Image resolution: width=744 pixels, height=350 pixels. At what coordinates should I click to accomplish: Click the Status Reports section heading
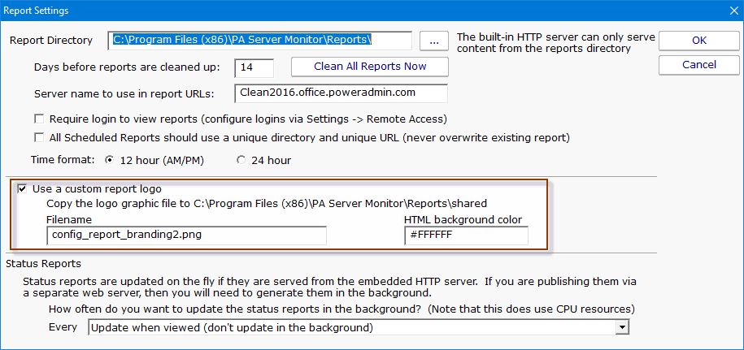click(x=44, y=264)
